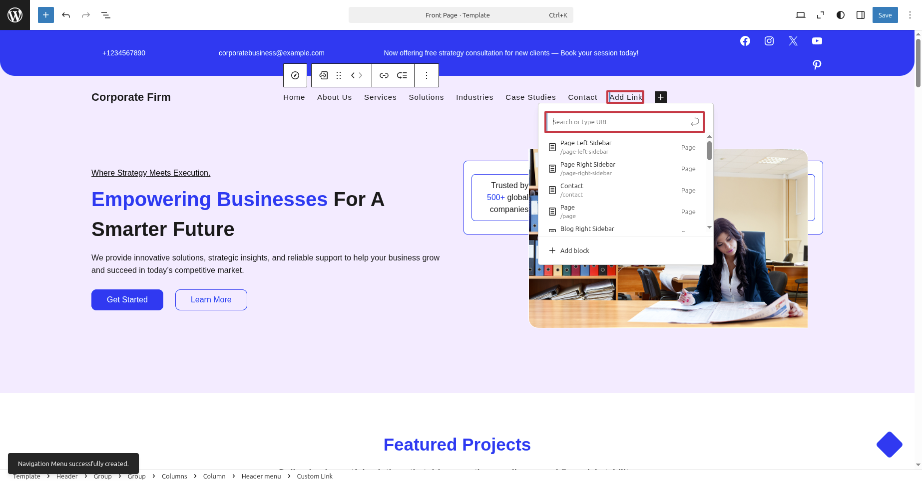Open the Front Page Template command palette
This screenshot has height=482, width=922.
point(461,15)
